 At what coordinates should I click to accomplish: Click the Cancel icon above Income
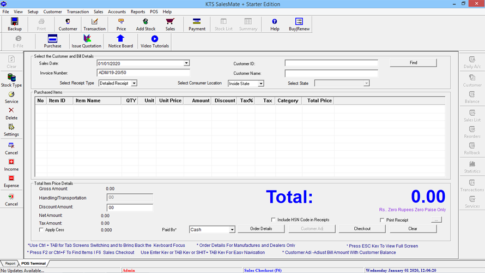point(11,149)
